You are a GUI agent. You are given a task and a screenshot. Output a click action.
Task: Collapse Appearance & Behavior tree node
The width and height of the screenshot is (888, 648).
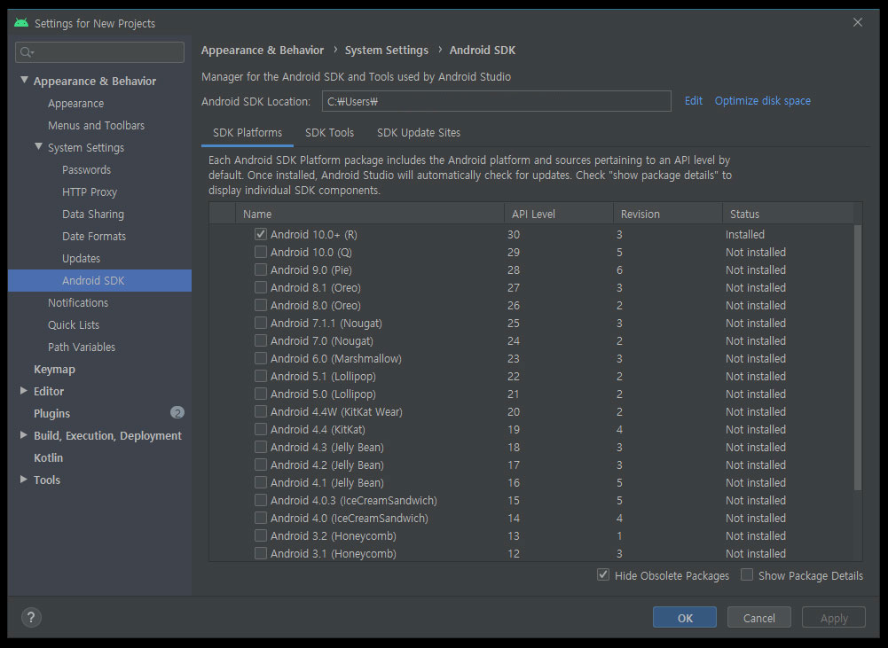tap(24, 81)
